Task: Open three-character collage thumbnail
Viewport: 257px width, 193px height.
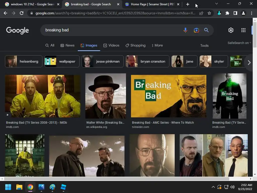Action: 214,155
